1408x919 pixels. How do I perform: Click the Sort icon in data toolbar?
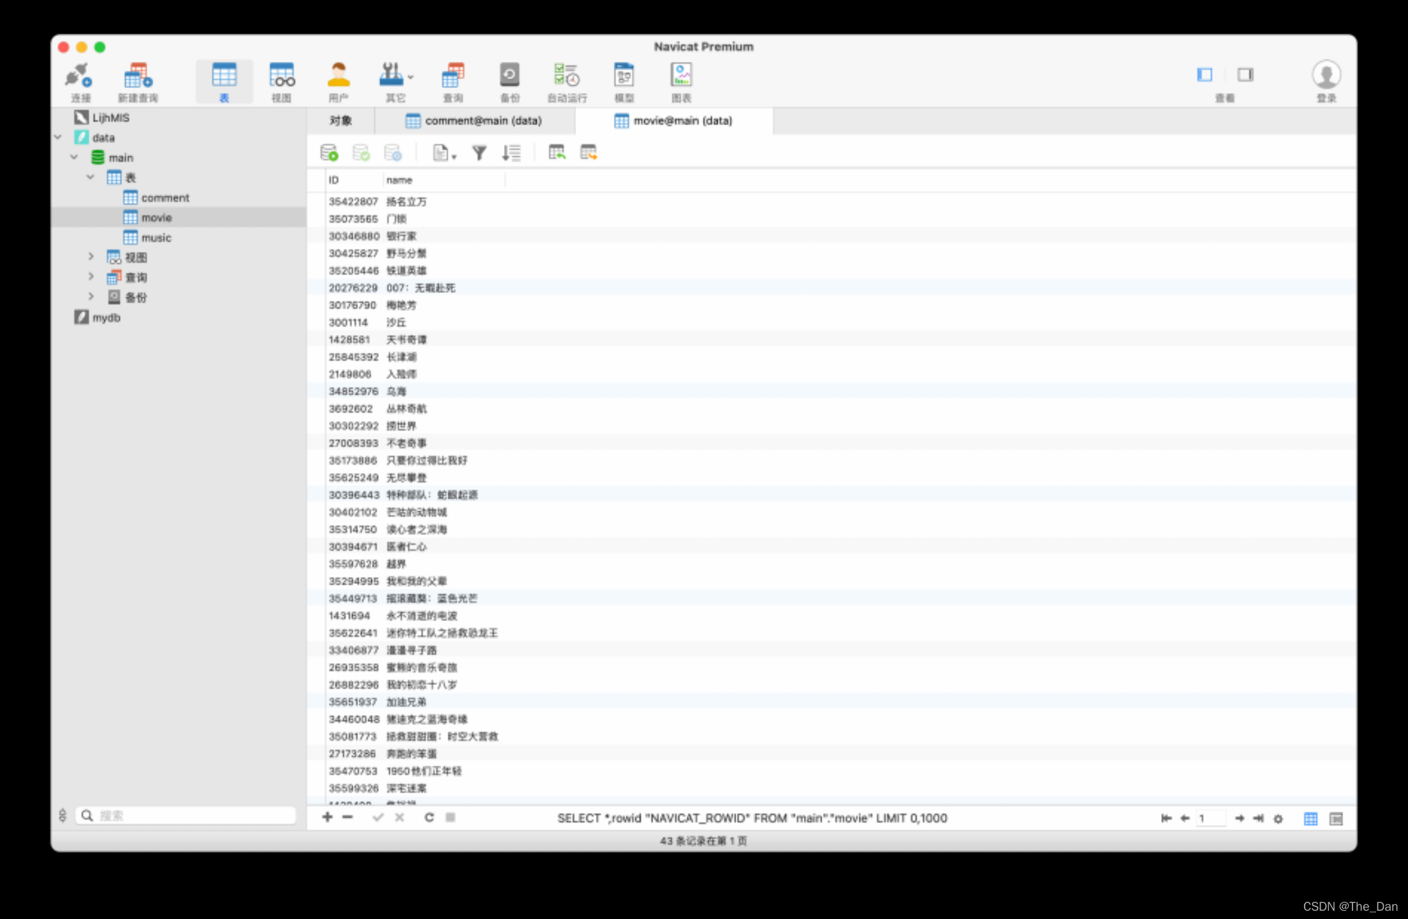[x=511, y=153]
